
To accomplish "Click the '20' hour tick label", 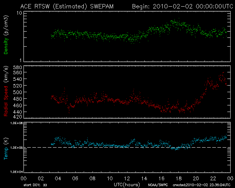I will (x=196, y=178).
